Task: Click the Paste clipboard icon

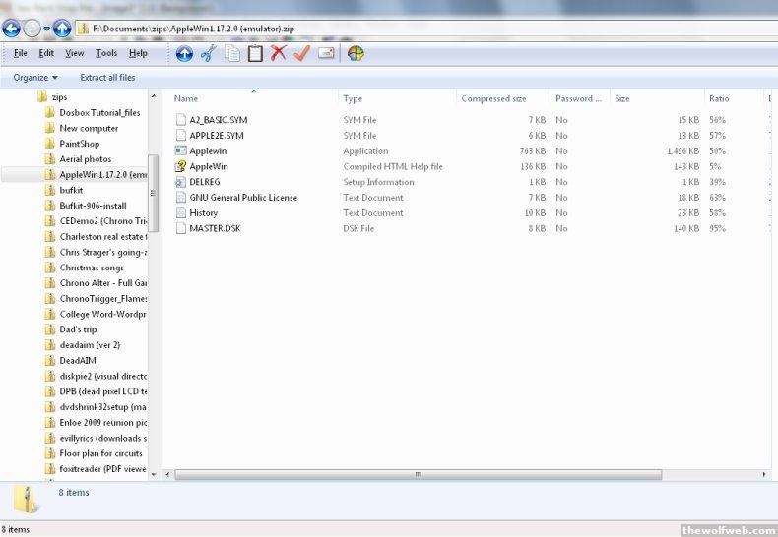Action: click(255, 53)
